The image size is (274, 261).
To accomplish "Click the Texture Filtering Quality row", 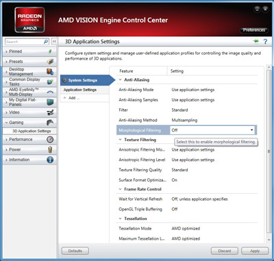I will pos(186,170).
